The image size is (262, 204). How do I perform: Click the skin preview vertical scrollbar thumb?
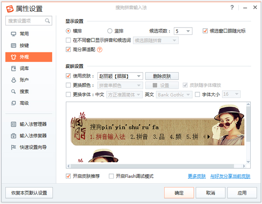coord(248,124)
